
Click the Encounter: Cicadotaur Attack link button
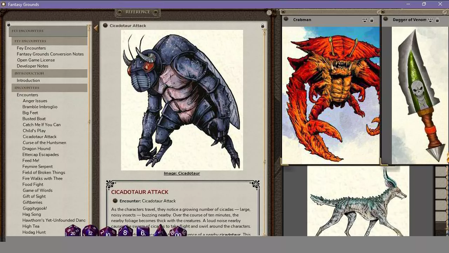pos(115,201)
